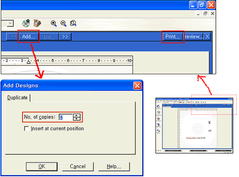Click the No. of copies input field
Screen dimensions: 239x177
[x=66, y=117]
